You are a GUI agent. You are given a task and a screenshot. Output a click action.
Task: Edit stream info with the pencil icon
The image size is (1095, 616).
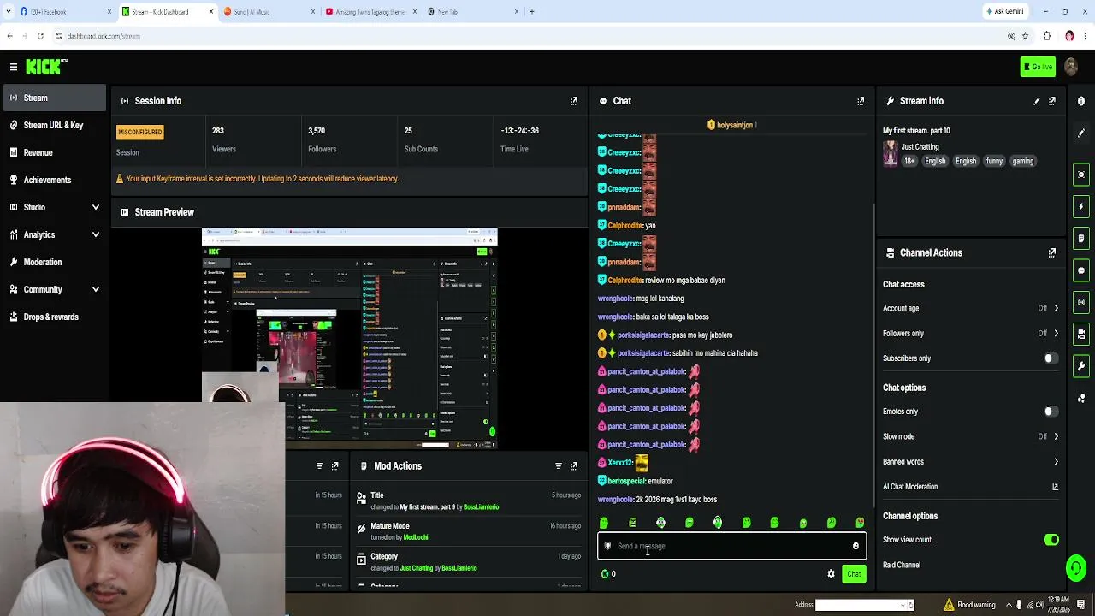click(1037, 101)
